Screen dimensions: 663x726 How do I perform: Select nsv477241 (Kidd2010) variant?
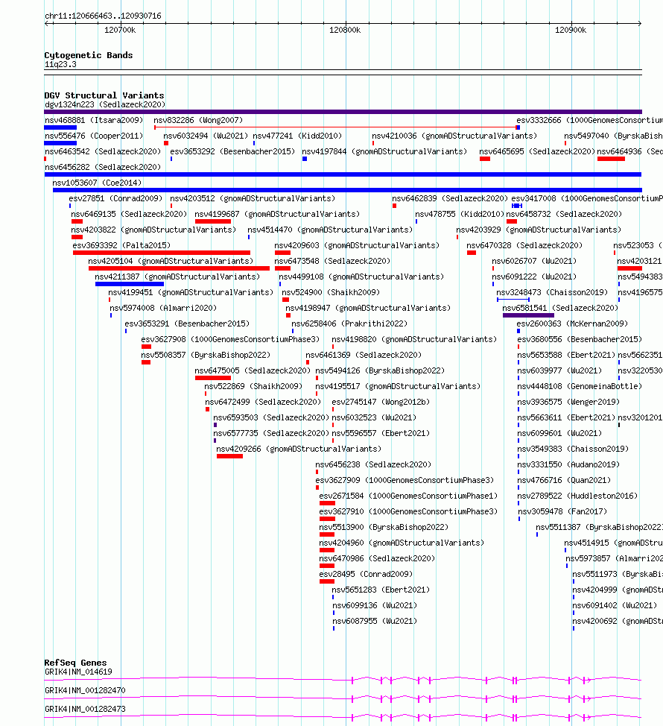297,136
